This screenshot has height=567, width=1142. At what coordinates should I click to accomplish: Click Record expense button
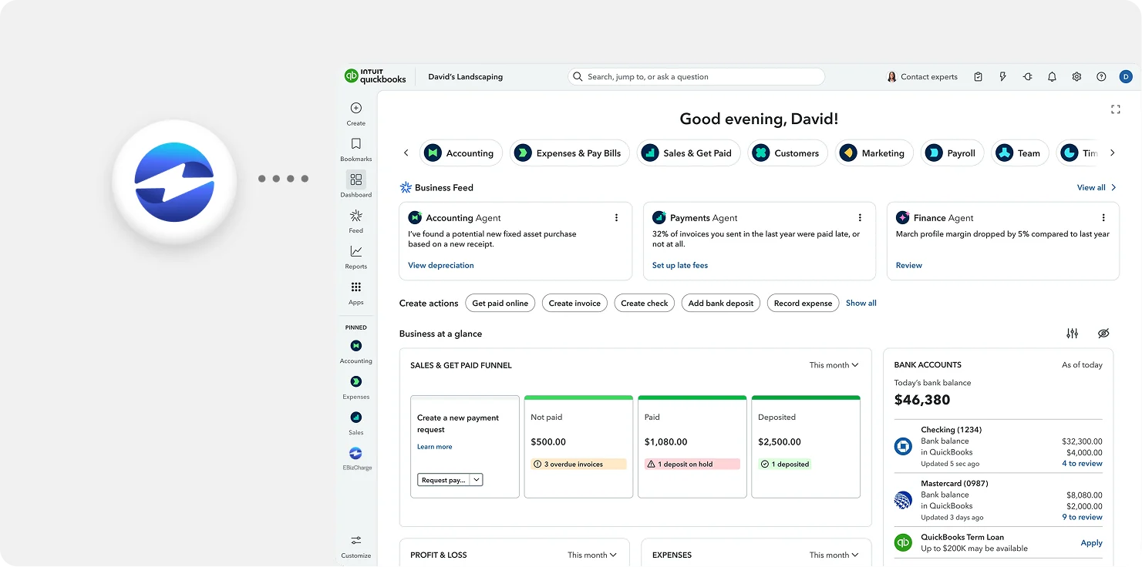(x=803, y=303)
